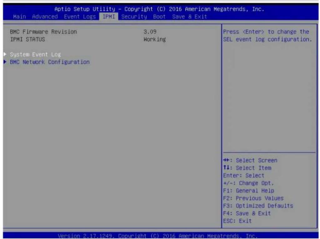Click the arrow beside BMC Network Configuration
The image size is (320, 239).
5,62
